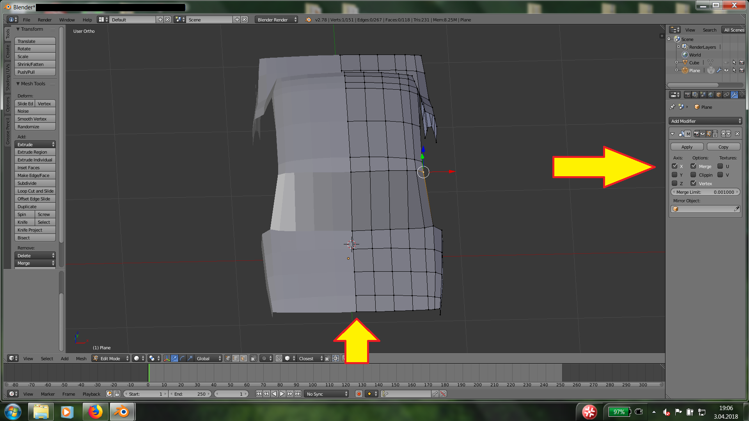Toggle the Clipping checkbox
Image resolution: width=749 pixels, height=421 pixels.
click(x=693, y=175)
